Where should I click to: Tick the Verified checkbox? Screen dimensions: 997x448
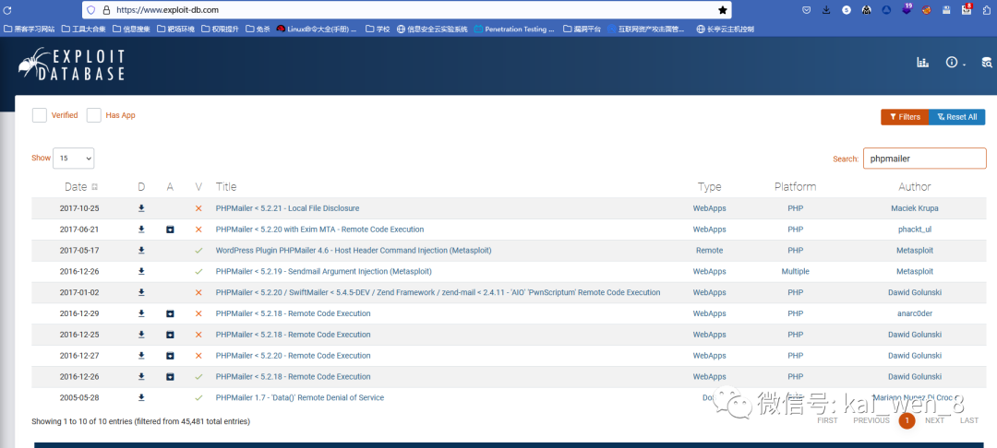[40, 115]
